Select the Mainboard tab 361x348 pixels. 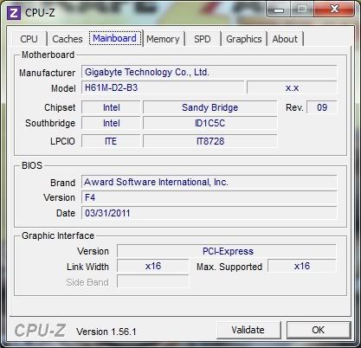coord(115,38)
